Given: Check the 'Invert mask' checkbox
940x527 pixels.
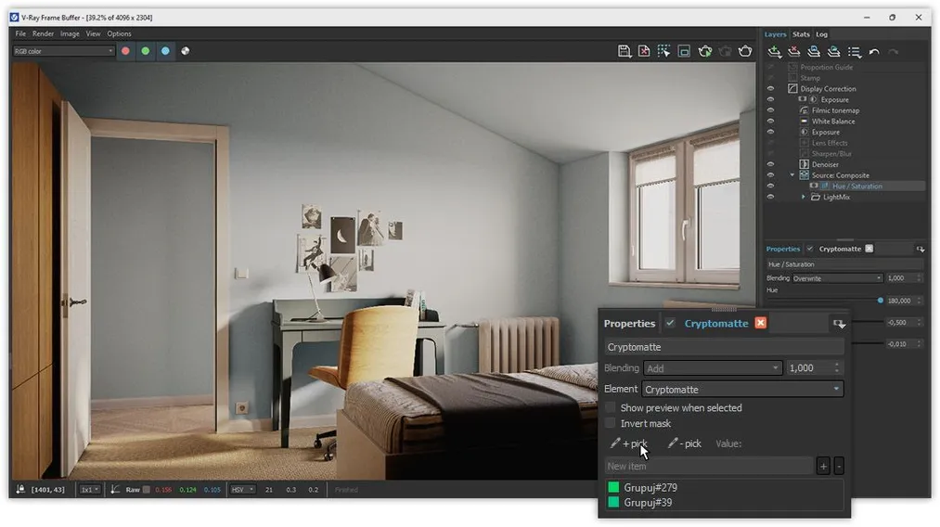Looking at the screenshot, I should pos(611,424).
